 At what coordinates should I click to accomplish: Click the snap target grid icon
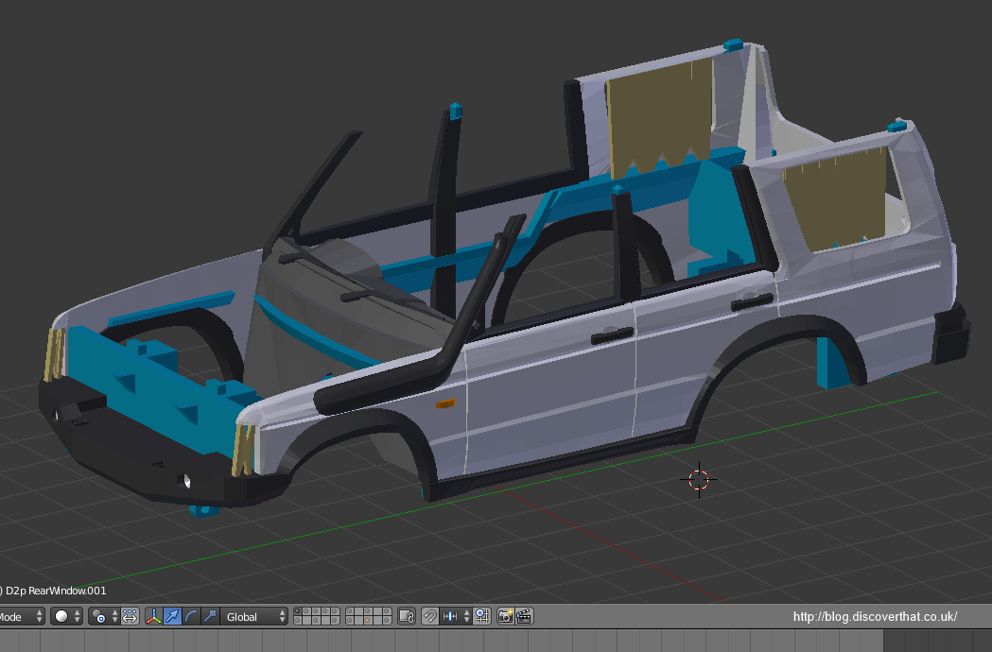481,616
